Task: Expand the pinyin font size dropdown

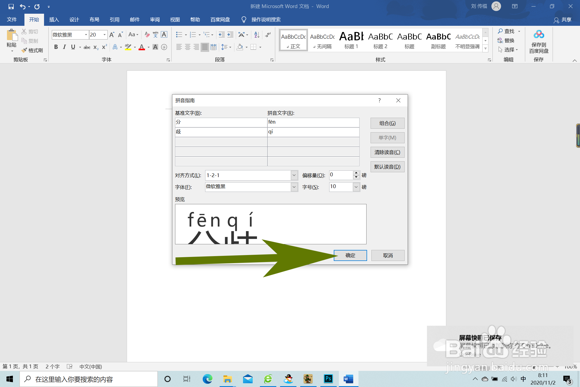Action: pyautogui.click(x=356, y=187)
